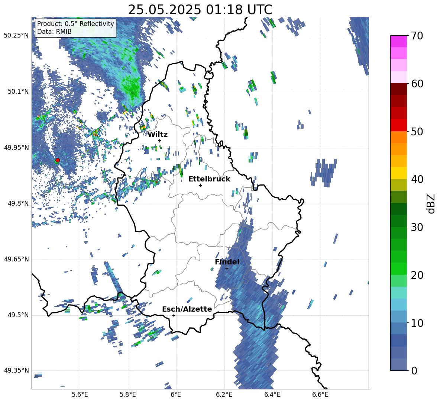
Task: Click the 10 label on the colorbar
Action: tap(417, 323)
